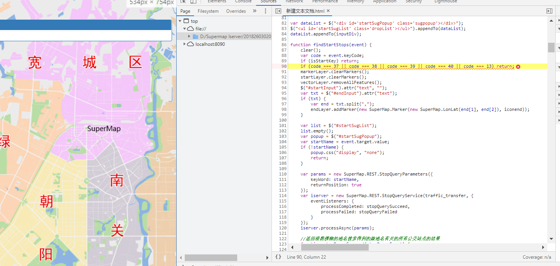Switch to the Filesystem navigator tab

point(208,11)
